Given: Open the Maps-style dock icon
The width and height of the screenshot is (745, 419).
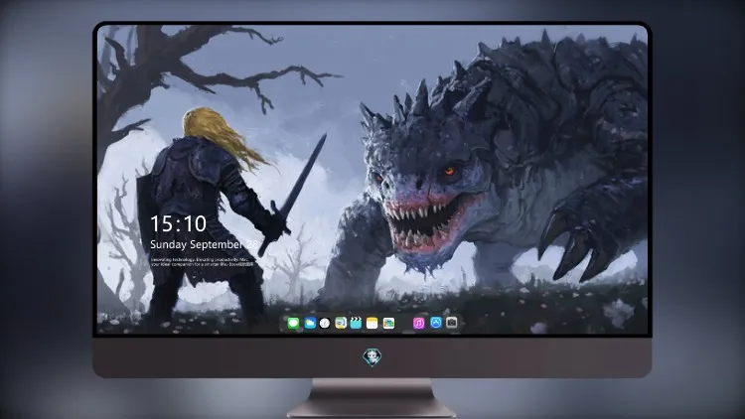Looking at the screenshot, I should pos(341,323).
